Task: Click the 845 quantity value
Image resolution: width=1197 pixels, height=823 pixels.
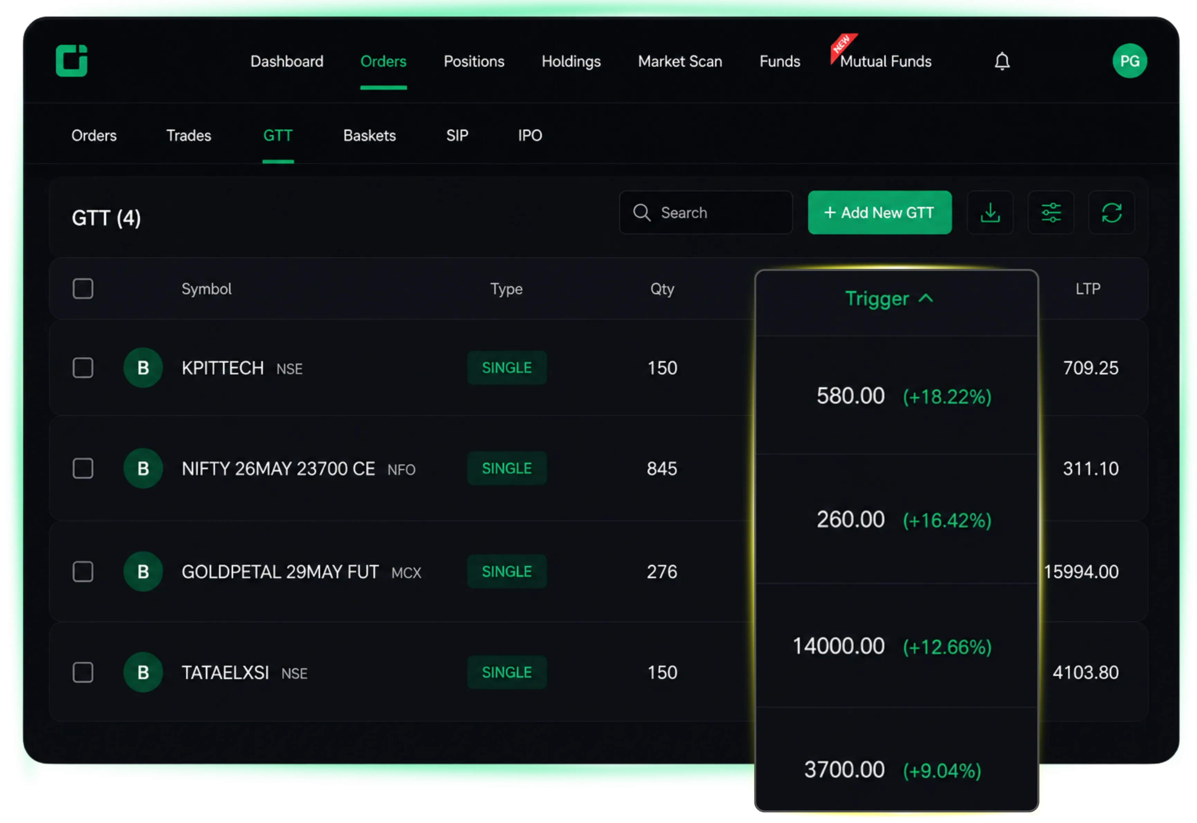Action: pyautogui.click(x=662, y=469)
